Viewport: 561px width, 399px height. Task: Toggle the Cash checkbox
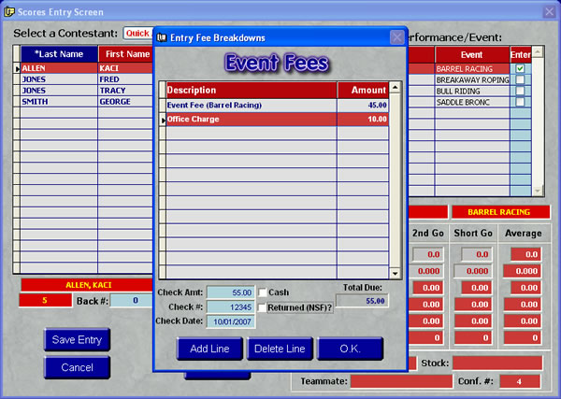pyautogui.click(x=263, y=292)
